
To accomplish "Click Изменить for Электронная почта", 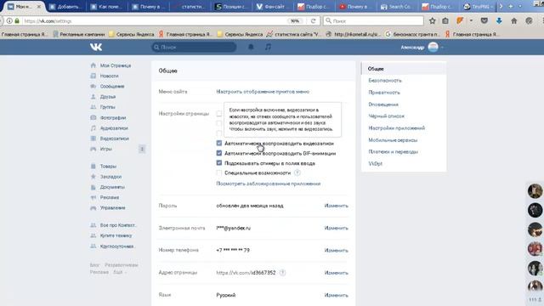I will pos(337,228).
